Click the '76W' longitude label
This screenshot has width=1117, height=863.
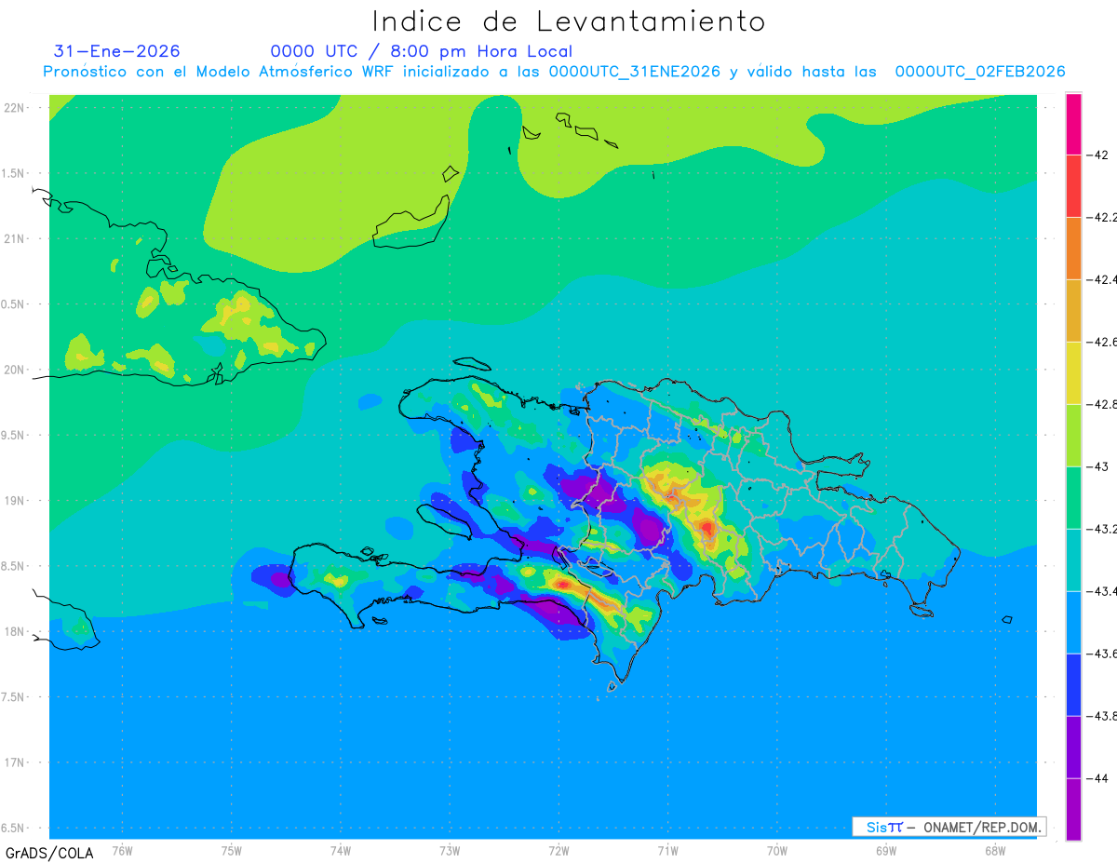tap(122, 850)
